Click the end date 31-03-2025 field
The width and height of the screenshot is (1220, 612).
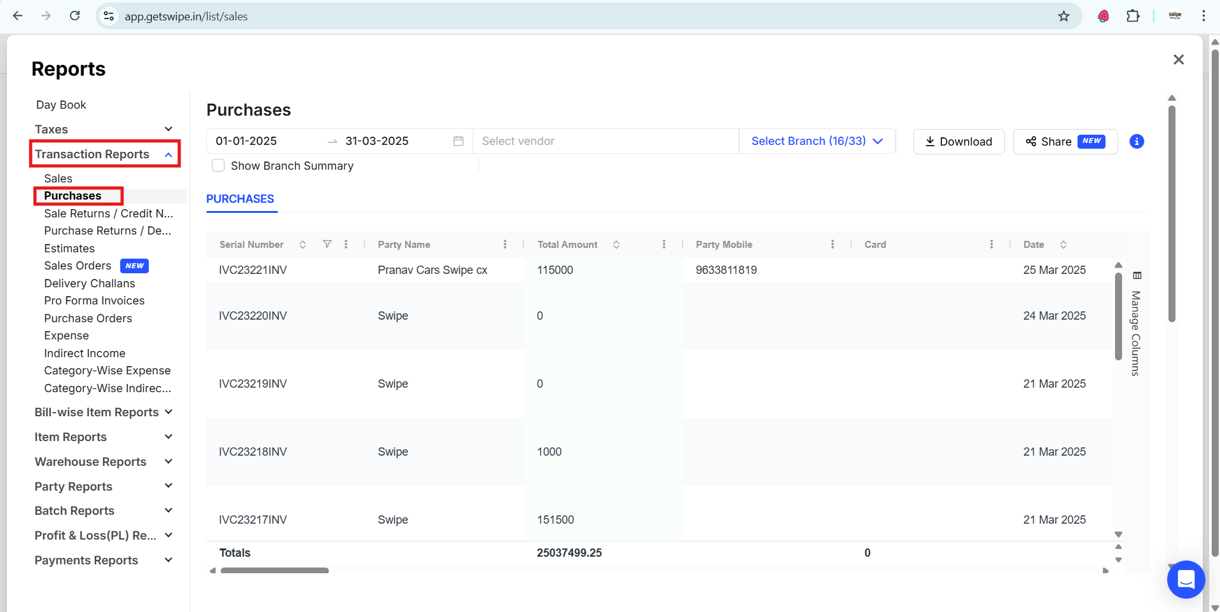pos(377,141)
